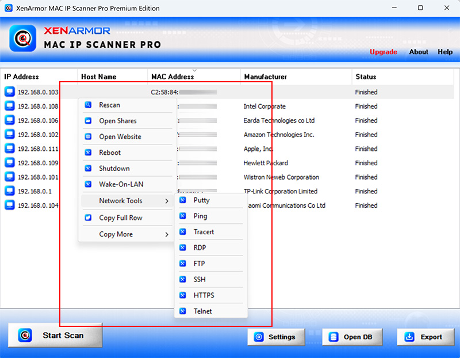
Task: Click the device icon for 192.168.0.101
Action: [x=10, y=177]
